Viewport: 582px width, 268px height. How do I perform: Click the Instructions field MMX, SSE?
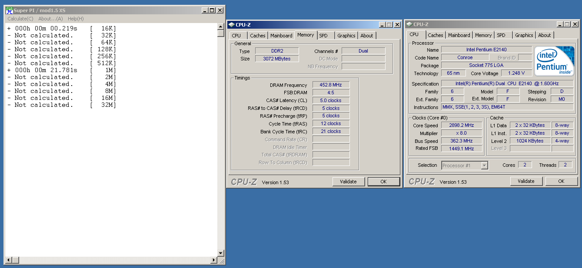tap(507, 107)
